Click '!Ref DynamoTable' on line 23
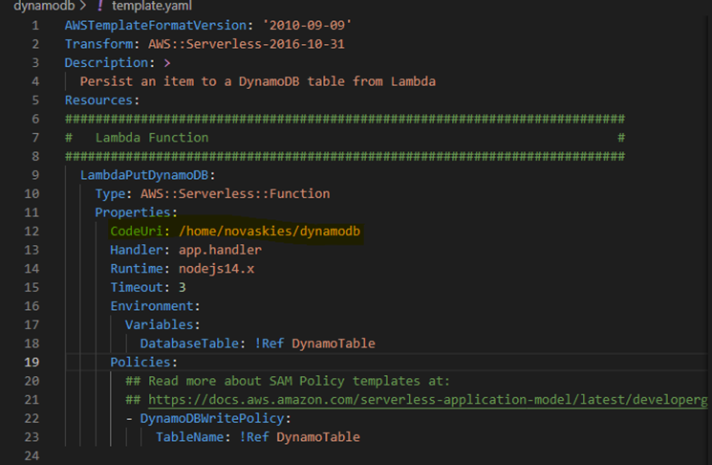 (300, 437)
